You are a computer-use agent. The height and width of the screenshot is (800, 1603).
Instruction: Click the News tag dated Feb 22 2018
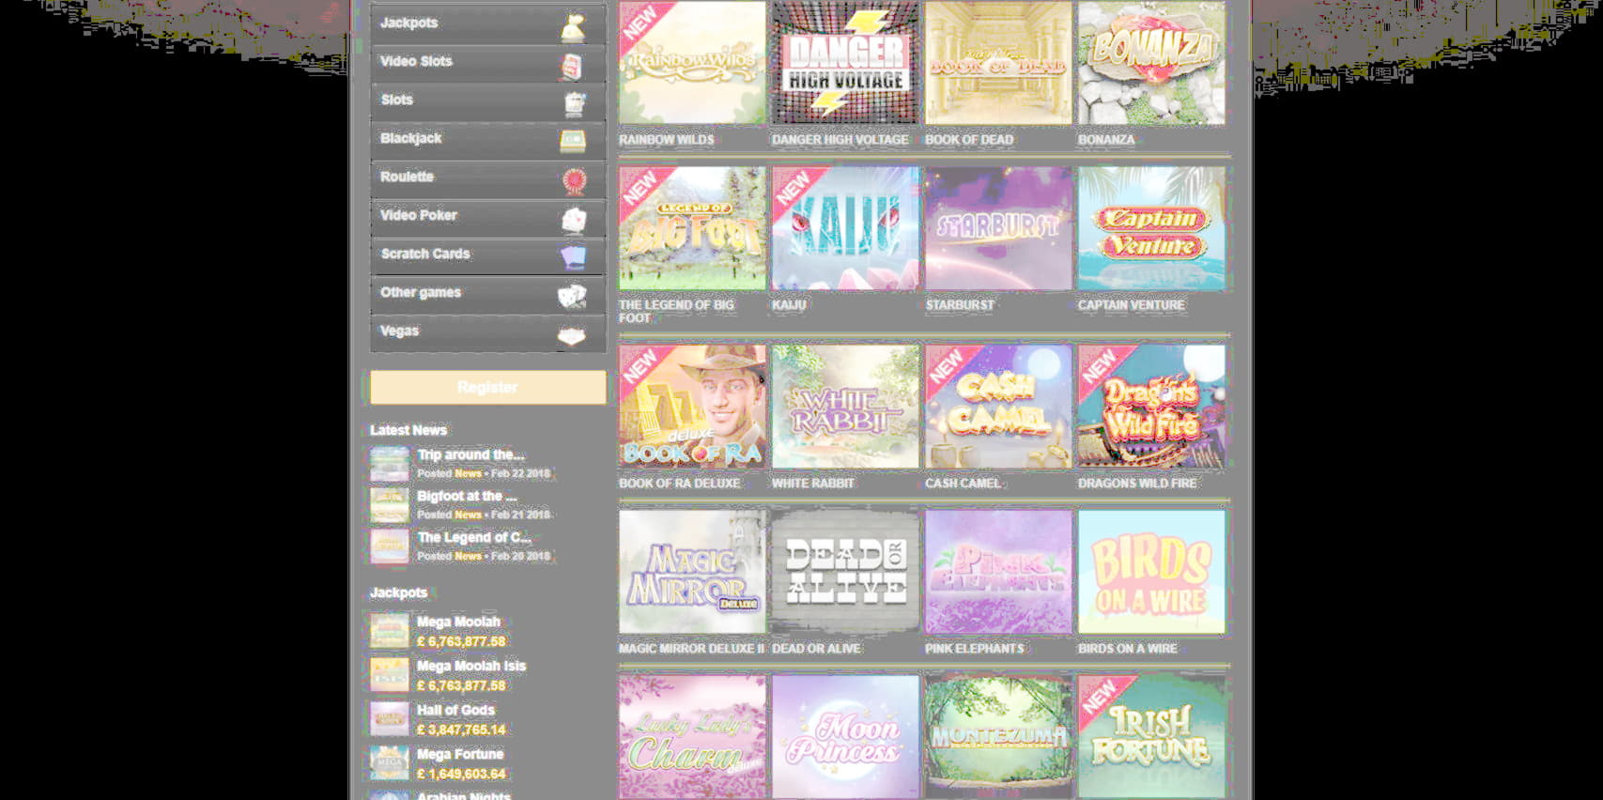(468, 474)
